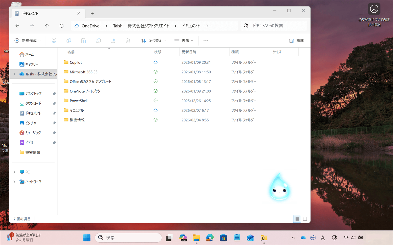Viewport: 393px width, 245px height.
Task: Toggle the 詳細 details pane
Action: [x=296, y=41]
